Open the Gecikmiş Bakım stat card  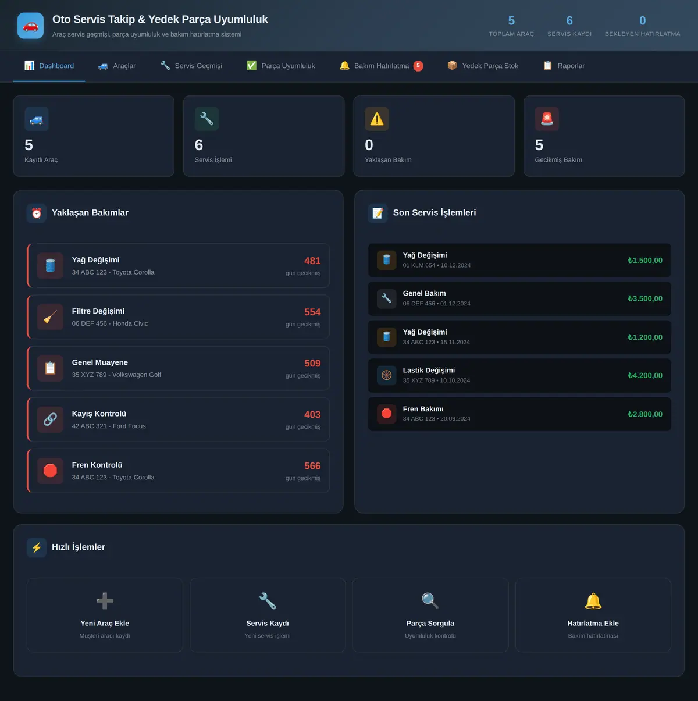(604, 136)
